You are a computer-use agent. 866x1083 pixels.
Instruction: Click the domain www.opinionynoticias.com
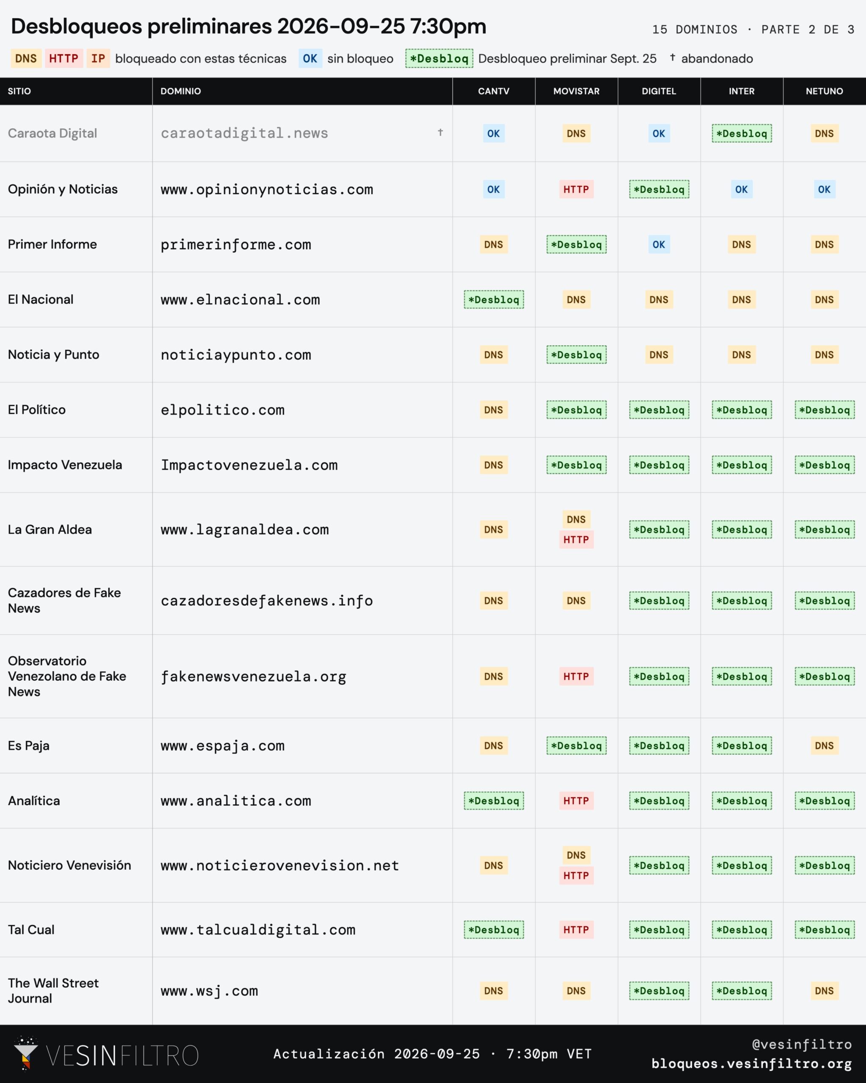click(267, 190)
